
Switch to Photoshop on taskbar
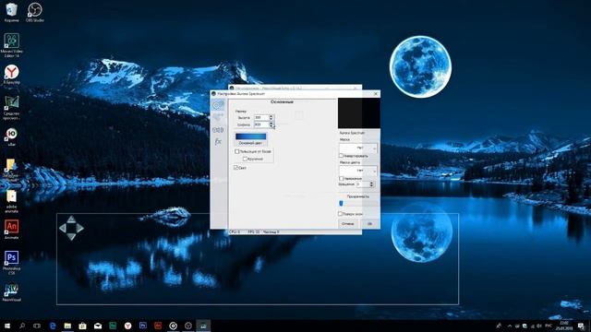coord(143,326)
